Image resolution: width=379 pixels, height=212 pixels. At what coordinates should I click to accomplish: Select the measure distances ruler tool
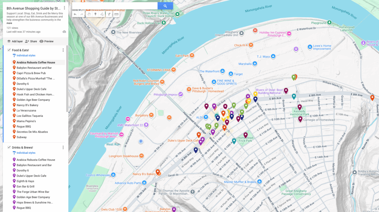(x=116, y=14)
